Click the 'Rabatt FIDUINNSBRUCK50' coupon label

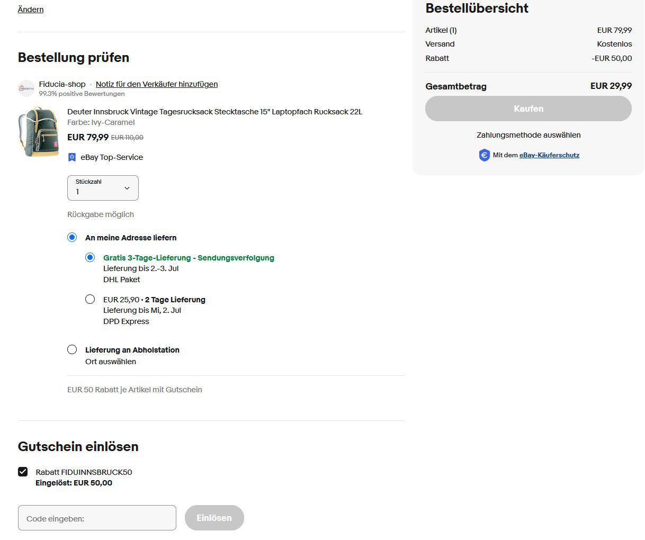pos(84,472)
